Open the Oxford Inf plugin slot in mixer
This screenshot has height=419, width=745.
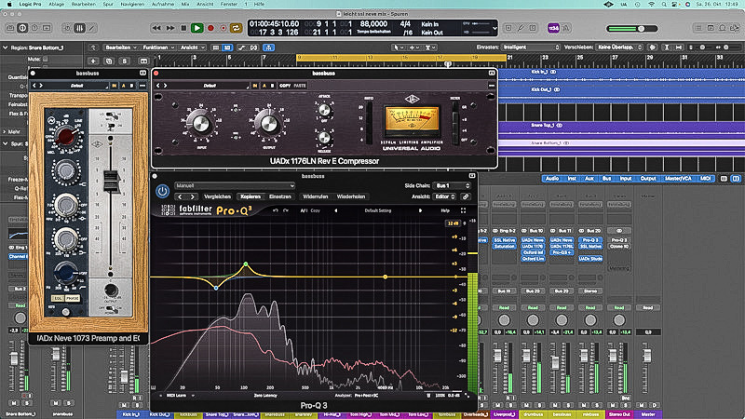pos(533,252)
